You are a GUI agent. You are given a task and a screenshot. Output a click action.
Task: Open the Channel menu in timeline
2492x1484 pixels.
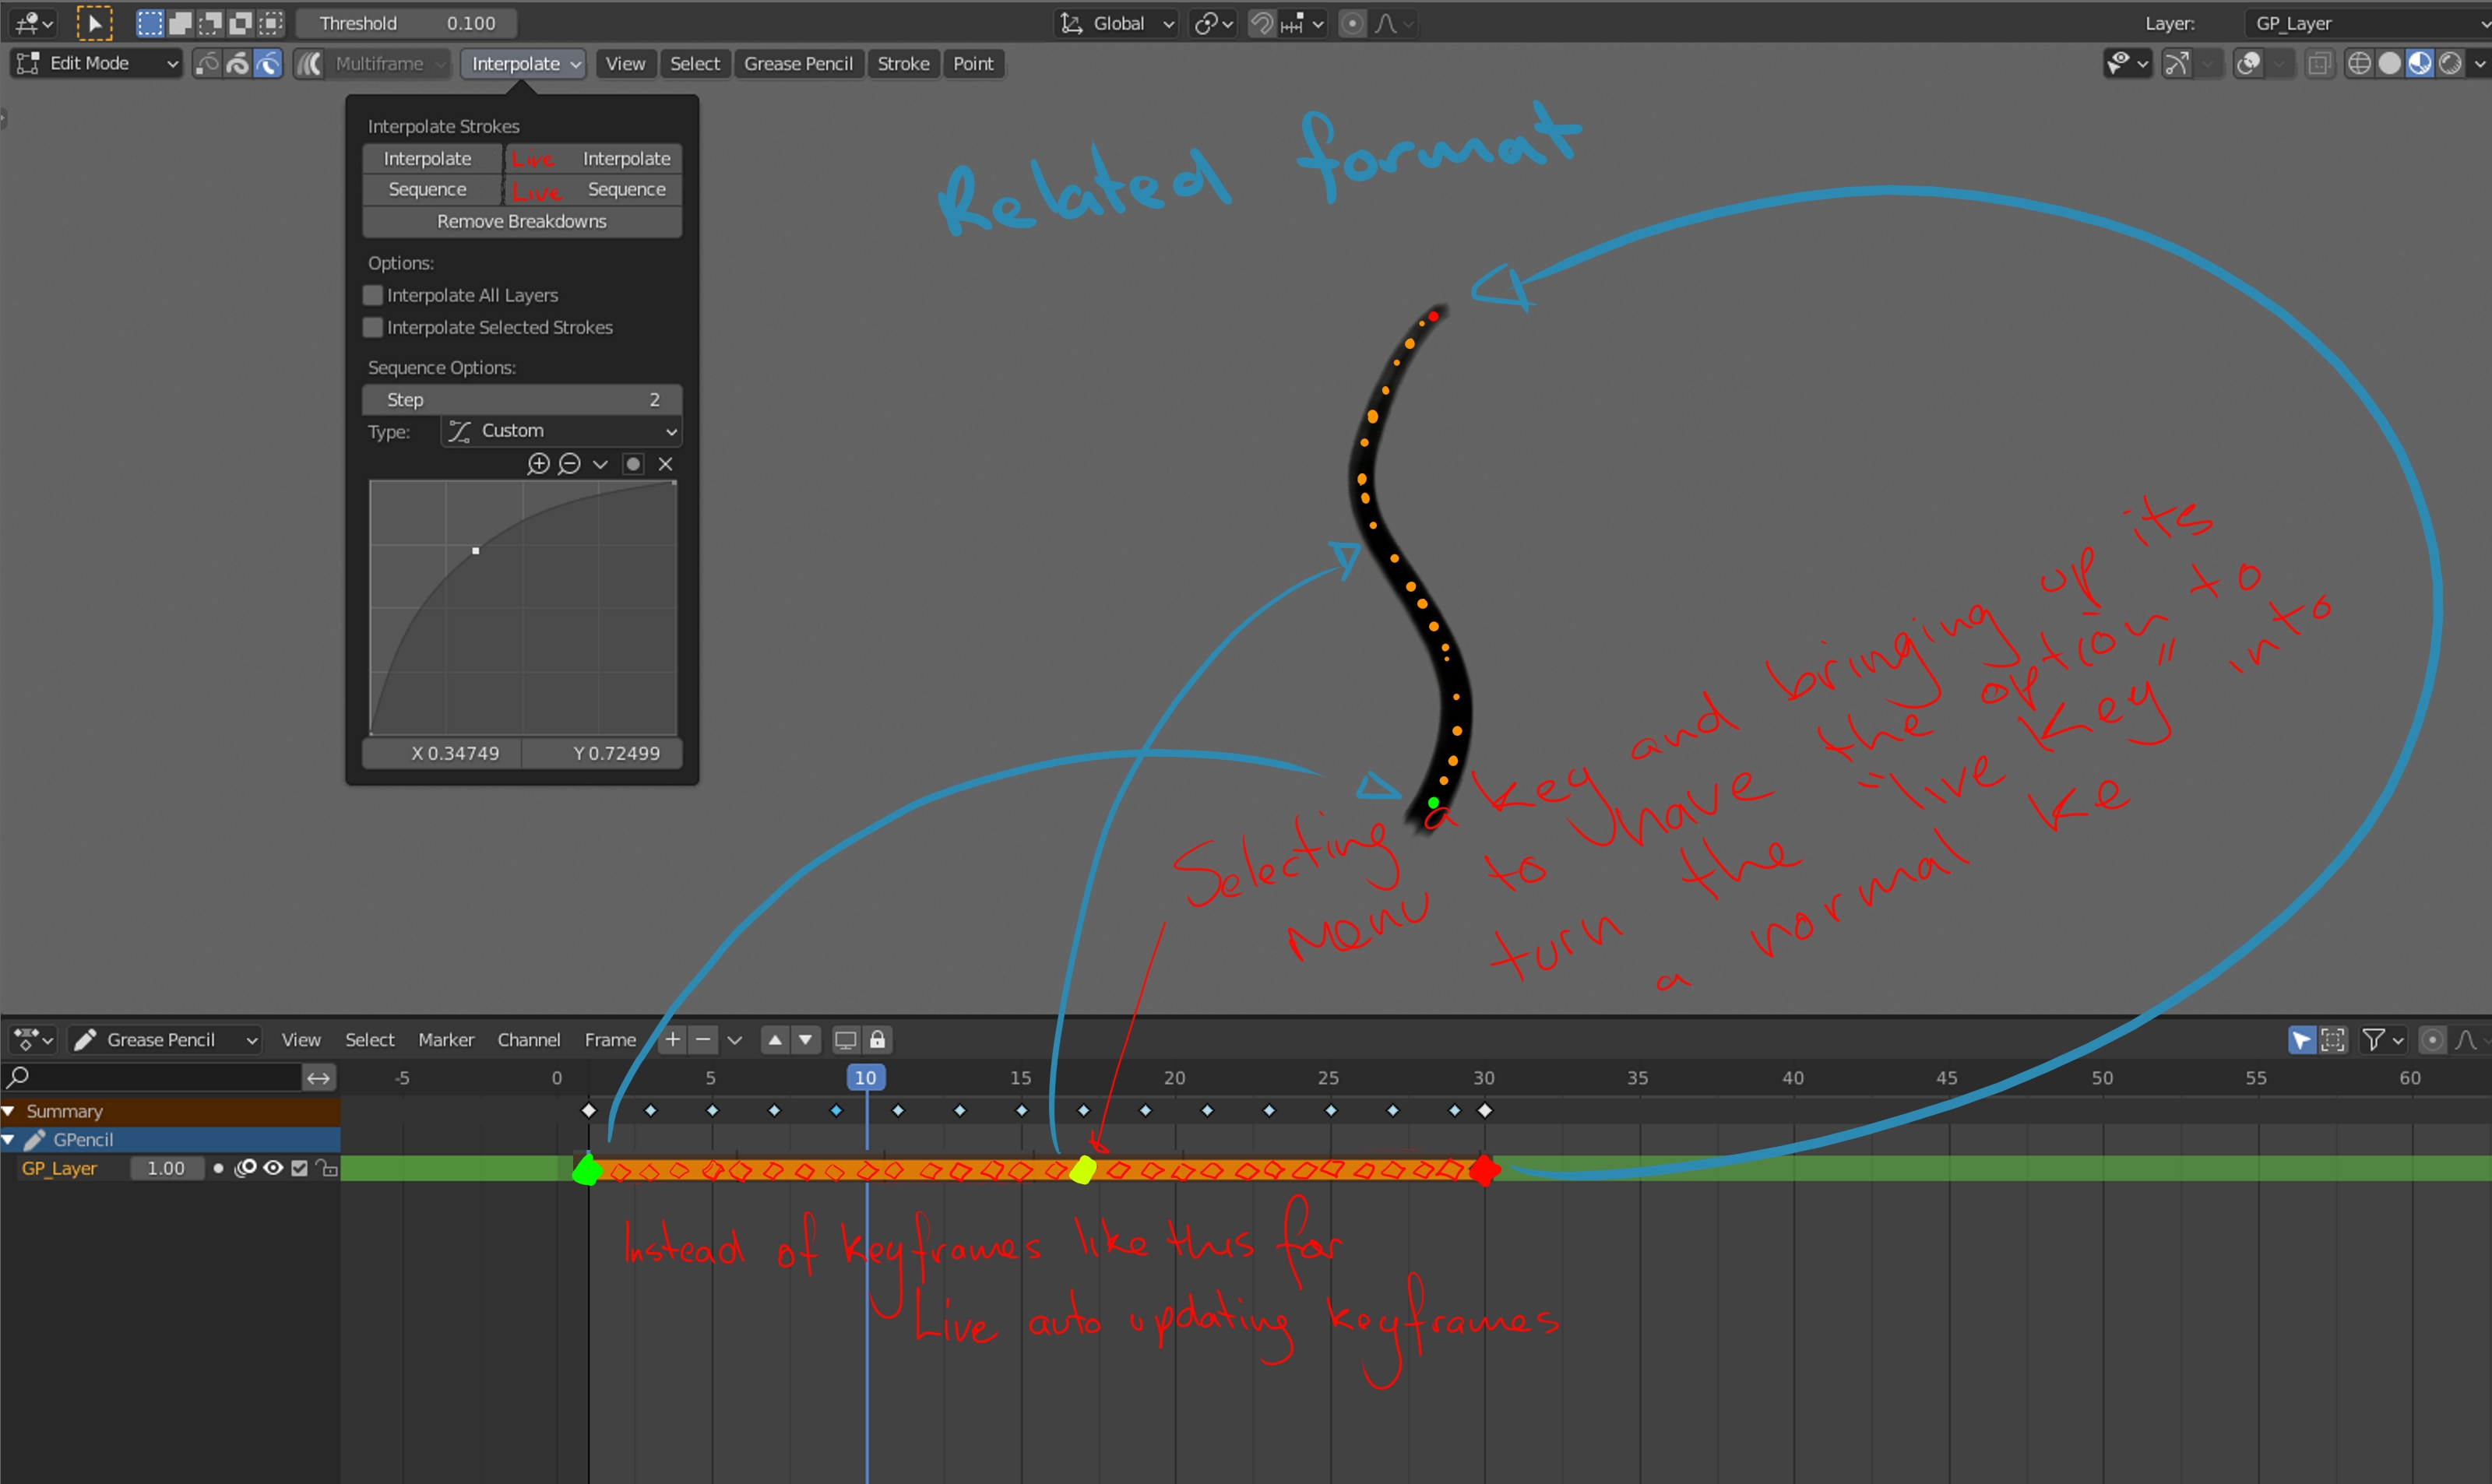click(529, 1040)
